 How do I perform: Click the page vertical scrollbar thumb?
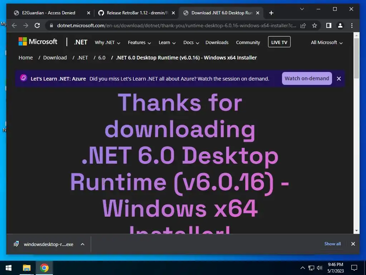coord(356,58)
